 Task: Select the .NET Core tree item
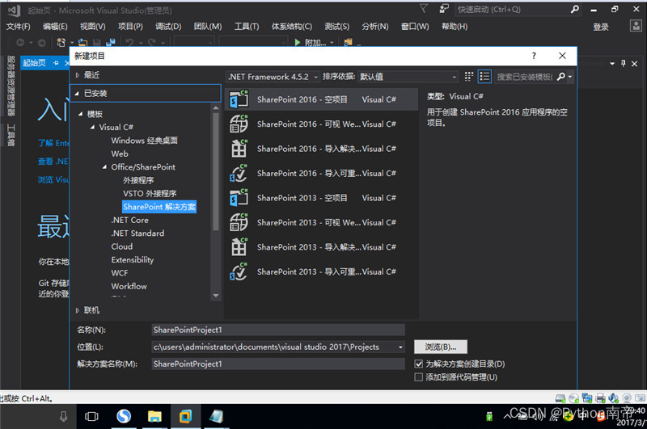pos(129,220)
